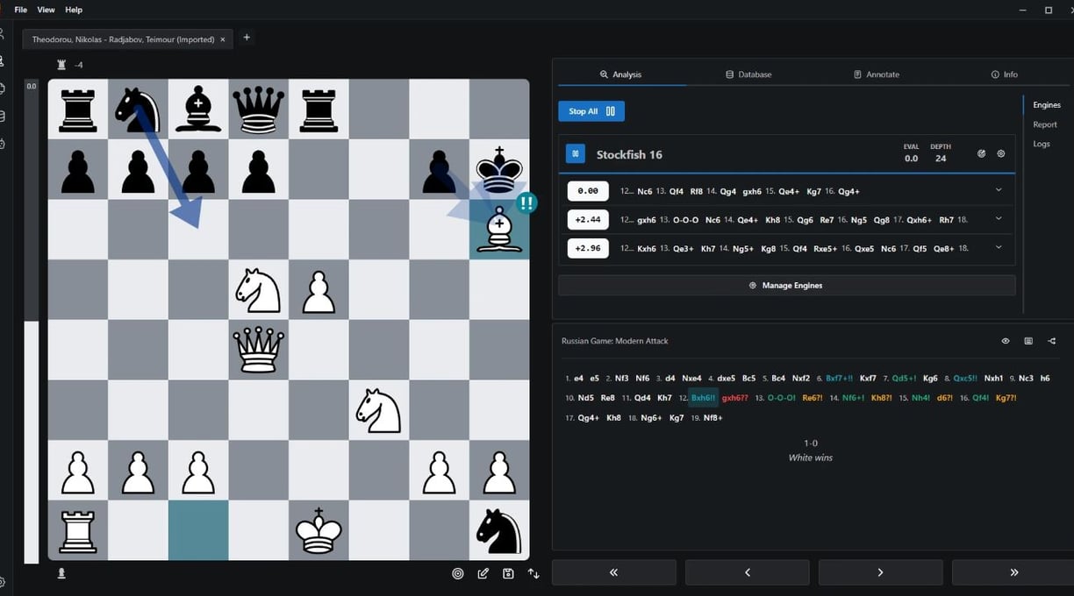Jump to move 8. Qxc5!! in notation
Screen dimensions: 1074x596
coord(966,379)
